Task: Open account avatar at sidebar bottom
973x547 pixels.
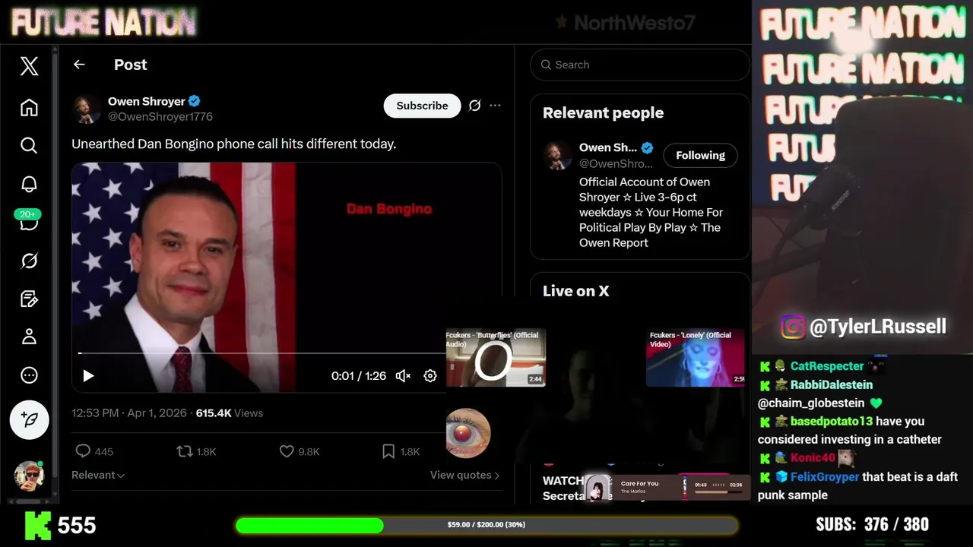Action: tap(29, 476)
